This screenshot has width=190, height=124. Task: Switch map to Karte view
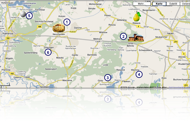[159, 4]
